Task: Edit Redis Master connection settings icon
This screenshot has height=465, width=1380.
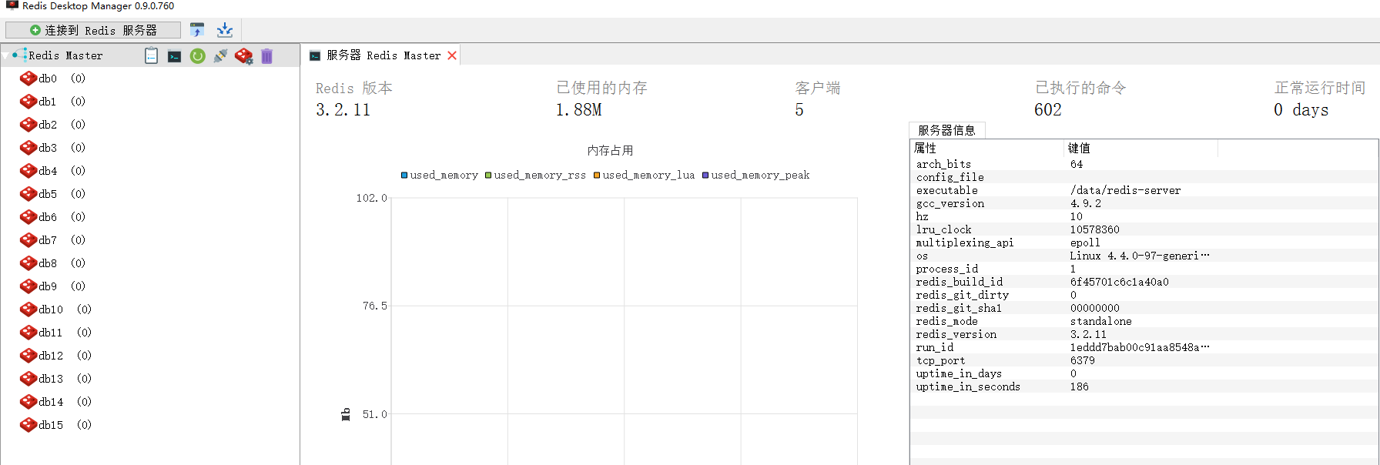Action: [244, 56]
